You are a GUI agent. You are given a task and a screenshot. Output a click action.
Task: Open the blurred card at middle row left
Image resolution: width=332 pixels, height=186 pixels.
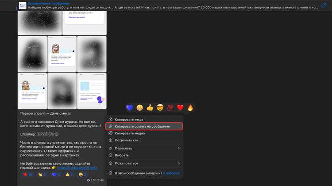[32, 54]
